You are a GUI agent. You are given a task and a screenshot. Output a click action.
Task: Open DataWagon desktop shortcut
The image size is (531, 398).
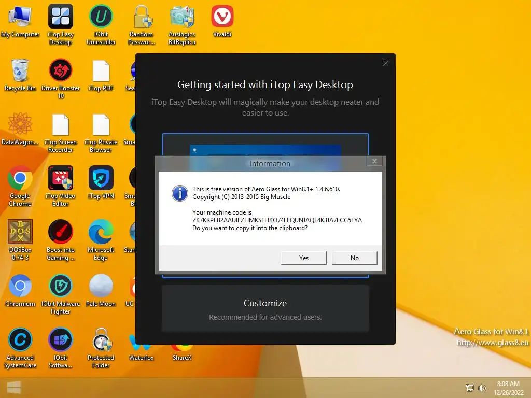coord(20,129)
